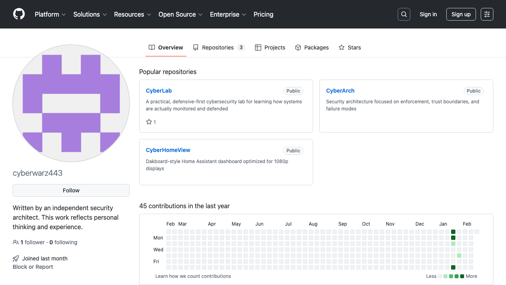
Task: Open the CyberArch repository
Action: point(340,91)
